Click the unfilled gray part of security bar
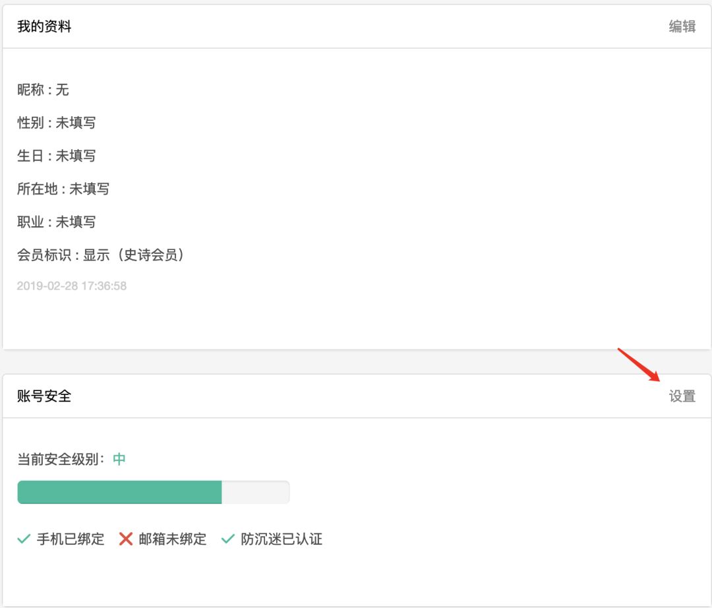712x608 pixels. 256,492
